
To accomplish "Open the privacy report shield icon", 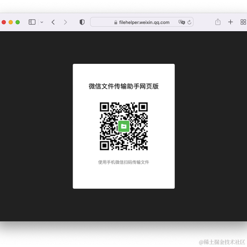I will (x=82, y=22).
